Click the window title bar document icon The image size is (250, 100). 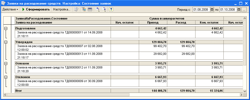[x=3, y=3]
